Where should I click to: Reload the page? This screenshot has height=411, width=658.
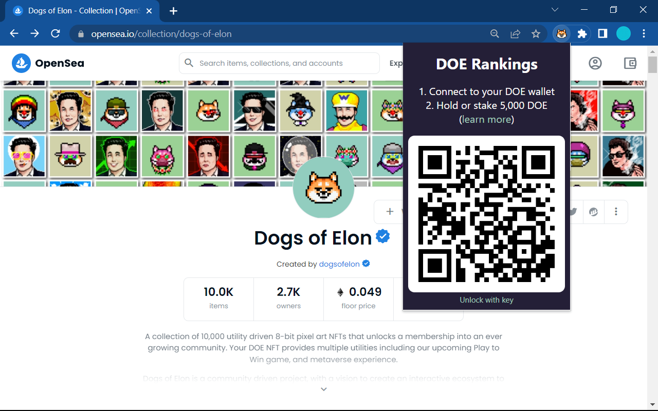[x=56, y=34]
